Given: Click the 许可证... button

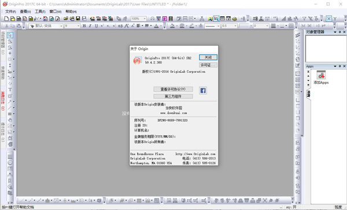Looking at the screenshot, I should (208, 65).
